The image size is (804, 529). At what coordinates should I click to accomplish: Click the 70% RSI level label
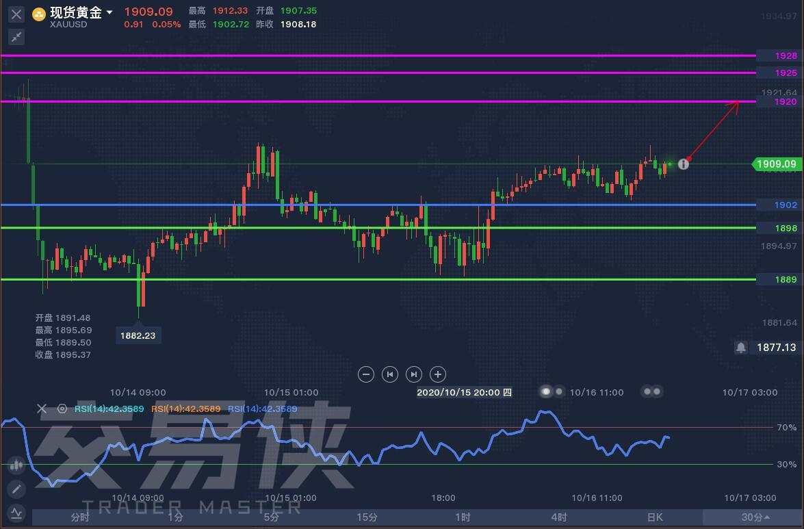tap(787, 427)
